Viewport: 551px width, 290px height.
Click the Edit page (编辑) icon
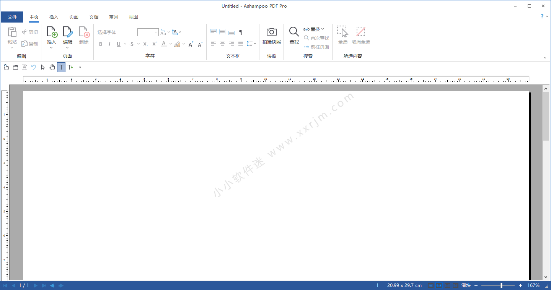point(68,32)
